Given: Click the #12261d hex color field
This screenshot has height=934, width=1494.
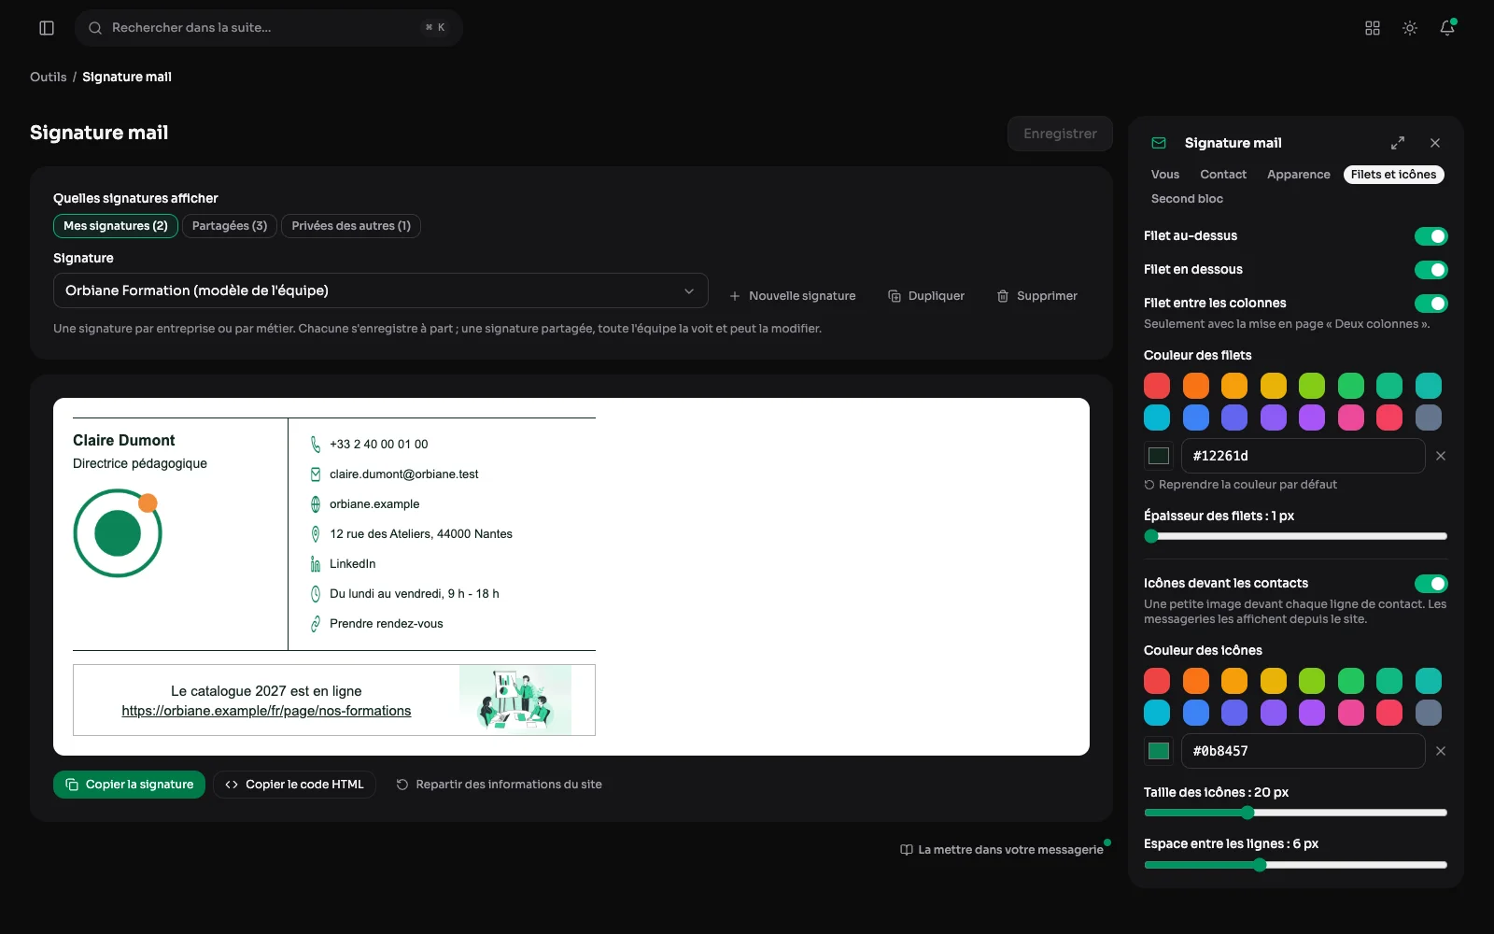Looking at the screenshot, I should (1304, 456).
